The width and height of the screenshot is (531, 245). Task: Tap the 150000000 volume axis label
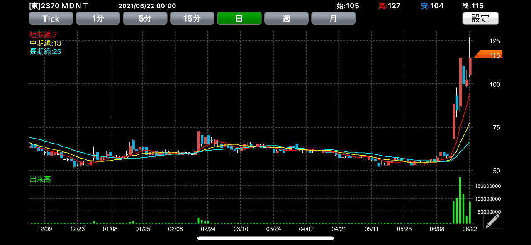click(487, 186)
